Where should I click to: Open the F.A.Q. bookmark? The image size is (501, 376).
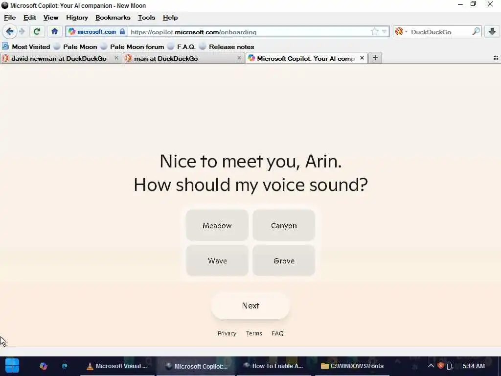point(182,47)
